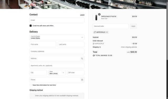Check Save this information for next time
The height and width of the screenshot is (99, 168).
coord(30,85)
